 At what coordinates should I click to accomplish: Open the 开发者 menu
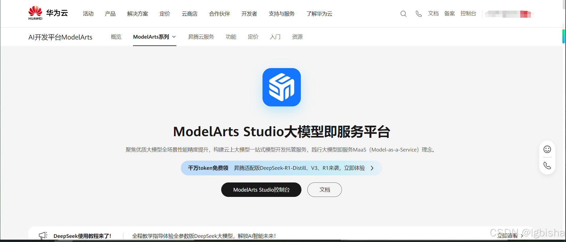click(x=249, y=14)
